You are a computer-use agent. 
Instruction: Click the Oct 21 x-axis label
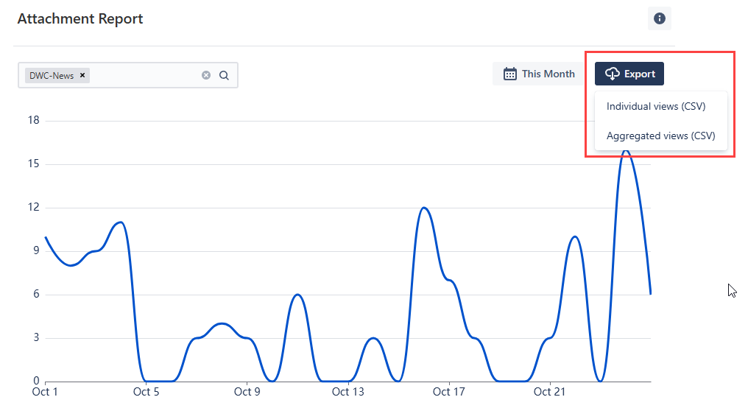click(x=548, y=392)
